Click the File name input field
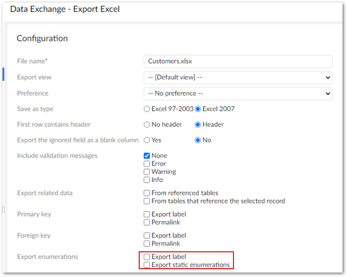The image size is (347, 277). (237, 61)
